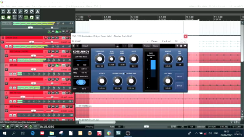Open Kotelnikov settings gear icon

(x=181, y=46)
